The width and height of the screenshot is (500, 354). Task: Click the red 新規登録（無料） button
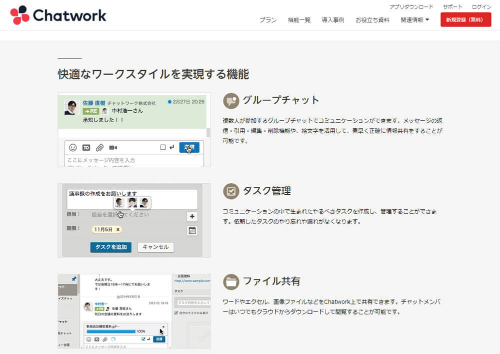point(465,20)
